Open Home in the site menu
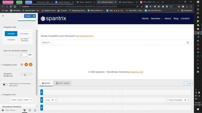This screenshot has width=202, height=113. (145, 19)
